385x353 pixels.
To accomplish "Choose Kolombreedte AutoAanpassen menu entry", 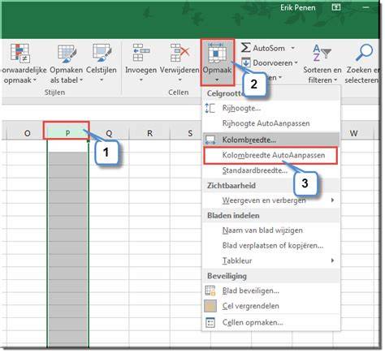I will pyautogui.click(x=271, y=155).
